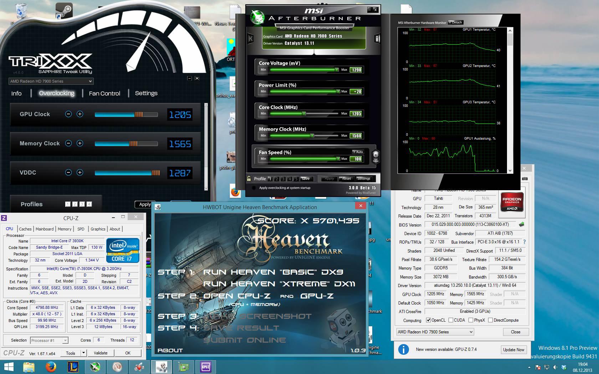Click the OK button in CPU-Z
Viewport: 599px width, 374px height.
click(x=128, y=353)
